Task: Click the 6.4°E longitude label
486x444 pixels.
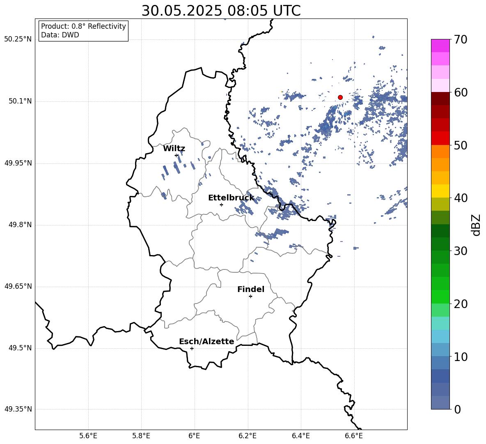Action: [300, 436]
